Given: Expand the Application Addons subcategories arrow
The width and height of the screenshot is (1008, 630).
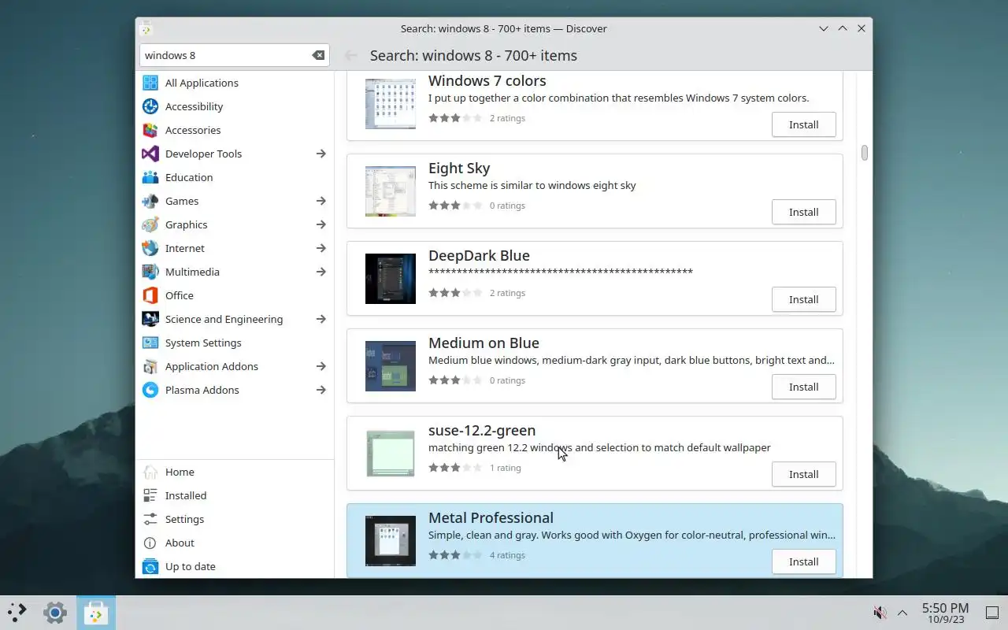Looking at the screenshot, I should (x=321, y=366).
